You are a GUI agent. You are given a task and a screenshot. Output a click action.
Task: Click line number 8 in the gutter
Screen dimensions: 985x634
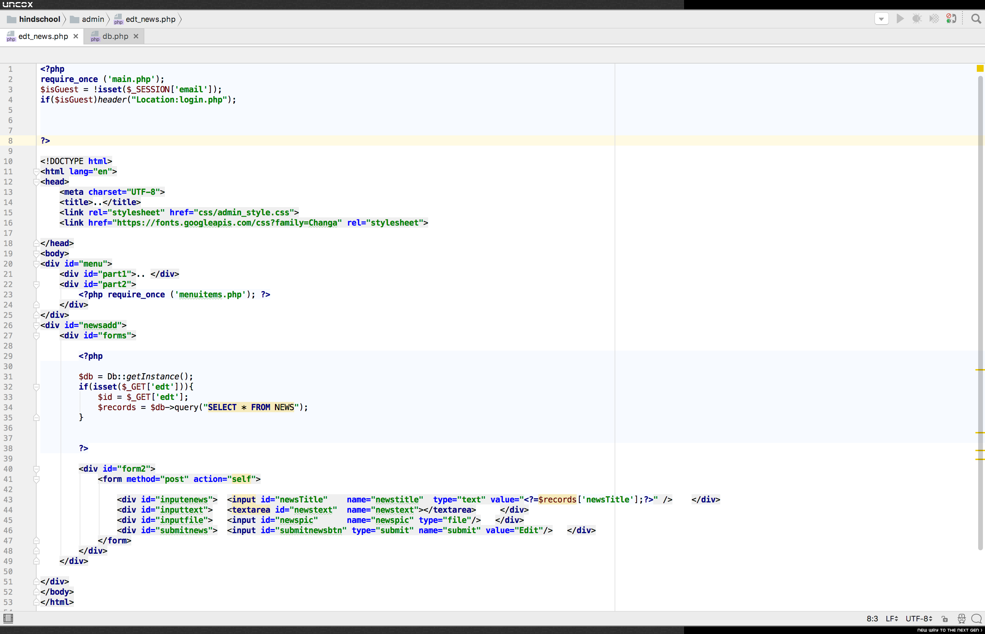(10, 141)
